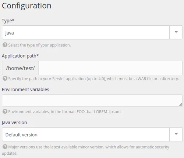Click the /home/test/ path prefix
Screen dimensions: 184x158
pyautogui.click(x=20, y=68)
